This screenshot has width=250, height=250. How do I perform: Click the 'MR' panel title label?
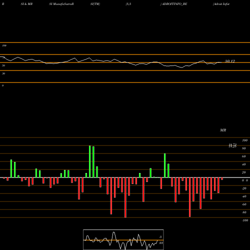point(223,130)
